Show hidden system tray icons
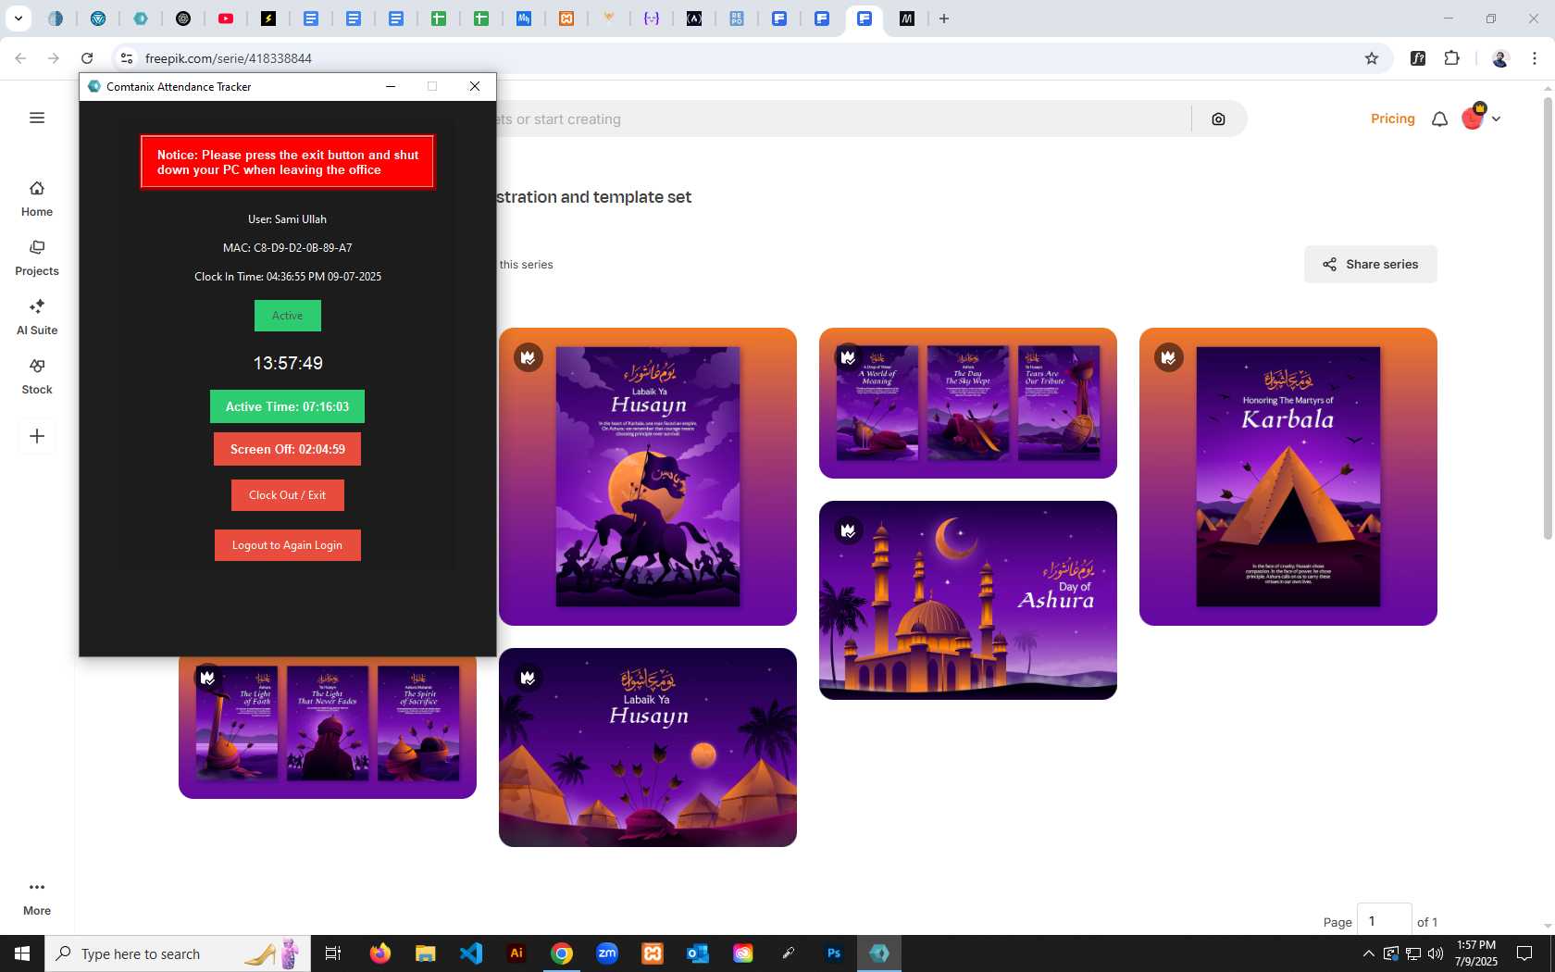 pos(1368,953)
